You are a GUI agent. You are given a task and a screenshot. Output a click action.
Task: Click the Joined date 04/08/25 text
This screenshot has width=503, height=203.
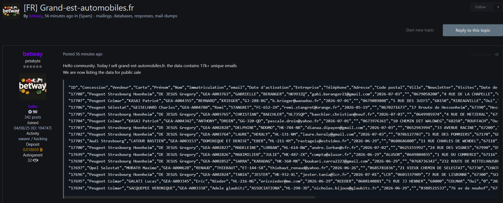point(33,128)
